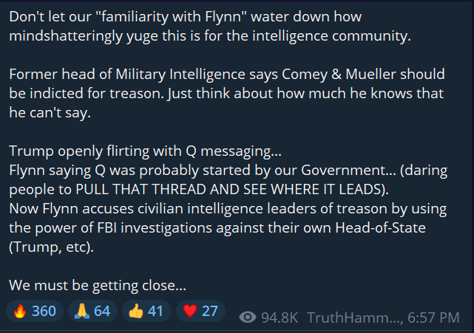Click the red heart reaction emoji
474x333 pixels.
click(190, 311)
